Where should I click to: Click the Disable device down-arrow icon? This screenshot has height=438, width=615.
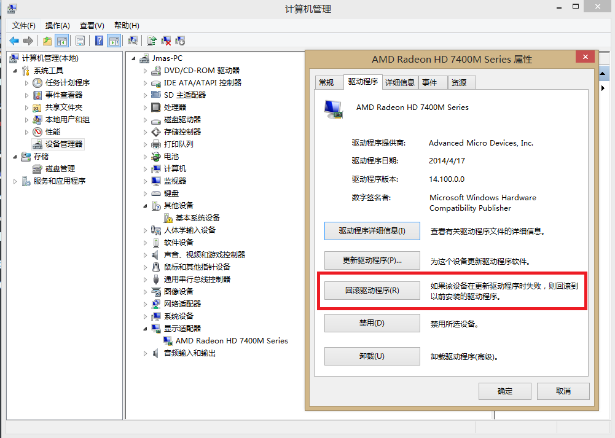pos(180,41)
